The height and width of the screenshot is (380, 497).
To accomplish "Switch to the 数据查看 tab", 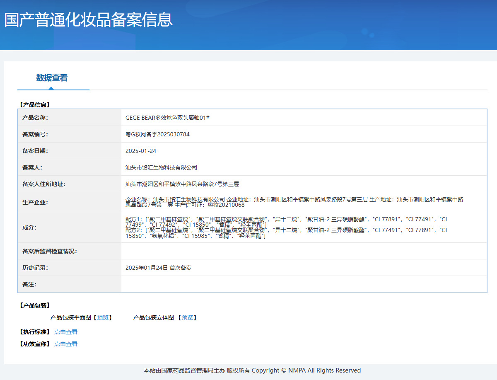I will [x=52, y=77].
